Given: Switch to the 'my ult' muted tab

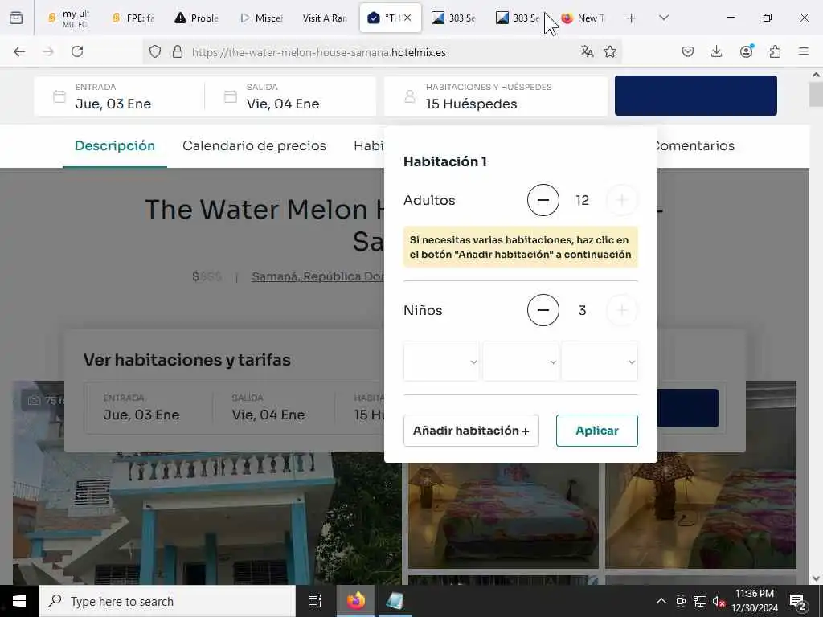Looking at the screenshot, I should click(68, 18).
